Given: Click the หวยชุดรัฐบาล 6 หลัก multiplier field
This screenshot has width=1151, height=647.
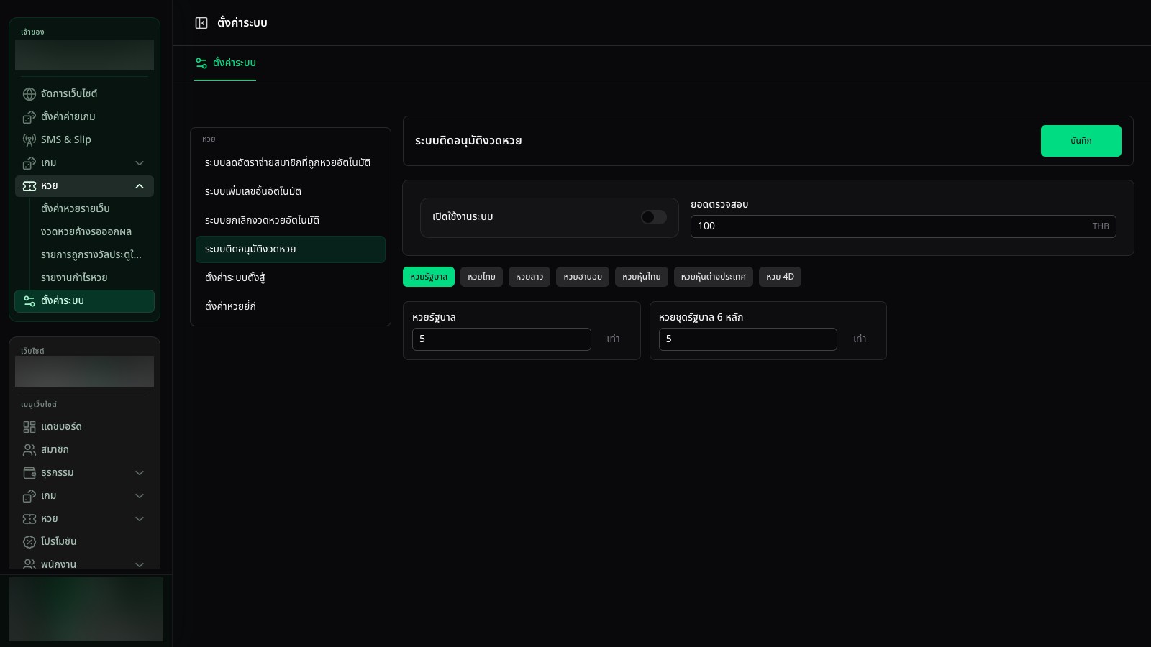Looking at the screenshot, I should (748, 339).
